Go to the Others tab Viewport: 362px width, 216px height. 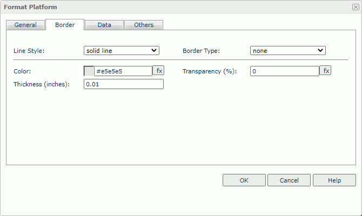pos(144,25)
